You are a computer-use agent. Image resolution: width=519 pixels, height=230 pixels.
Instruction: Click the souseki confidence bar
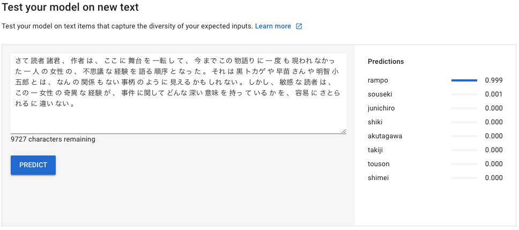click(x=464, y=94)
